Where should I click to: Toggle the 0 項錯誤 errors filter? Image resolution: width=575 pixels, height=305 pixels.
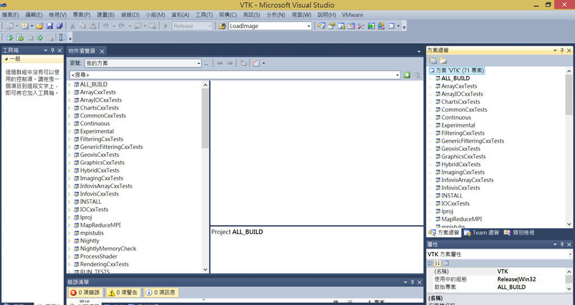pos(85,293)
